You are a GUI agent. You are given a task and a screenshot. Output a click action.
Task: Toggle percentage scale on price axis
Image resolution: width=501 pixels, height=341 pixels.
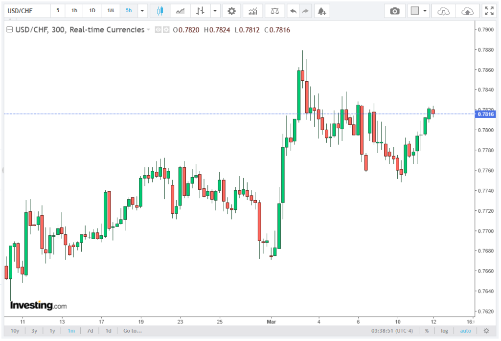point(427,331)
